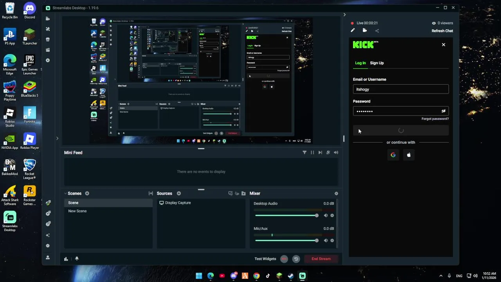Show password with eye icon in Kick login
The image size is (501, 282).
coord(443,111)
